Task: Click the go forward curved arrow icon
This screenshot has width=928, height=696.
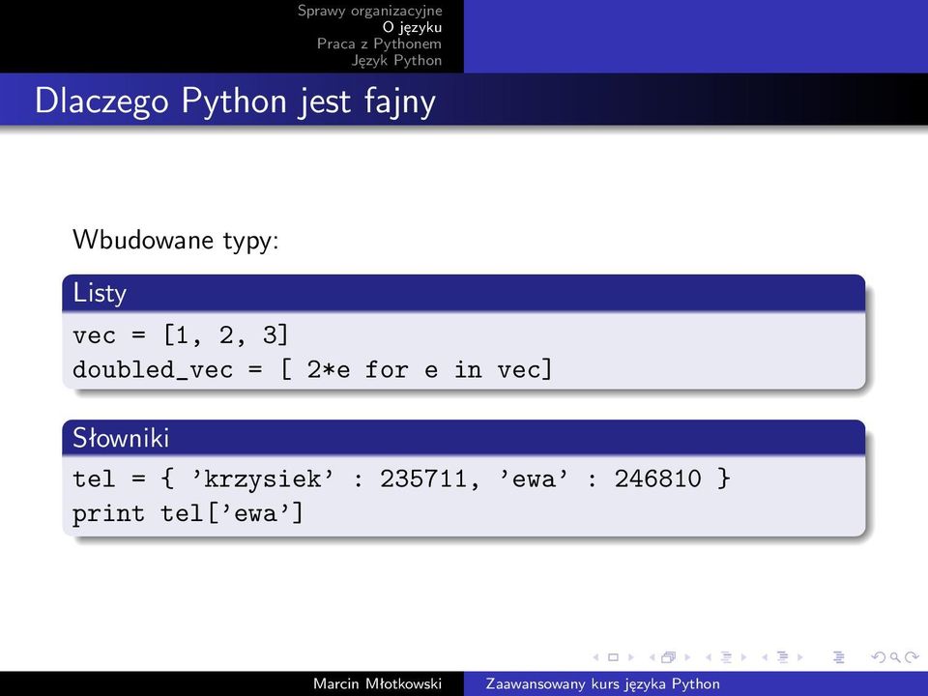Action: pyautogui.click(x=912, y=657)
